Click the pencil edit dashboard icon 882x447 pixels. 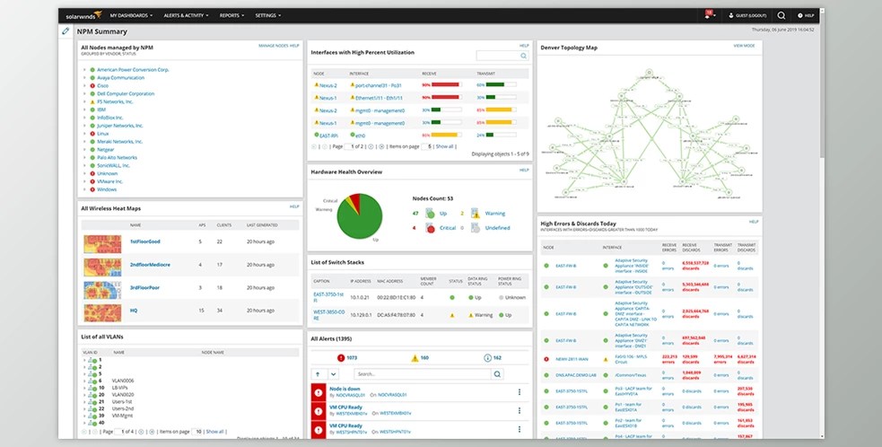[x=65, y=31]
